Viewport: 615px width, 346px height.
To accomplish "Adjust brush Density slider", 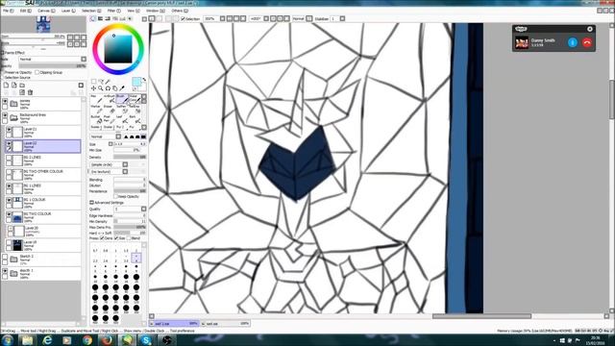I will 130,157.
